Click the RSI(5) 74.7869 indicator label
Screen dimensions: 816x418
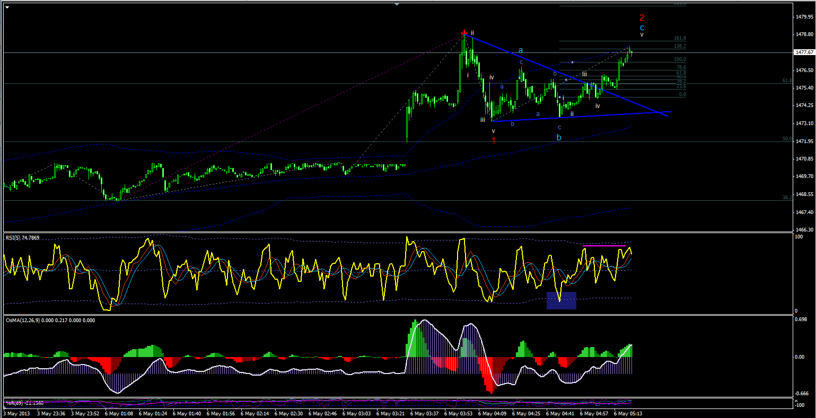tap(23, 238)
